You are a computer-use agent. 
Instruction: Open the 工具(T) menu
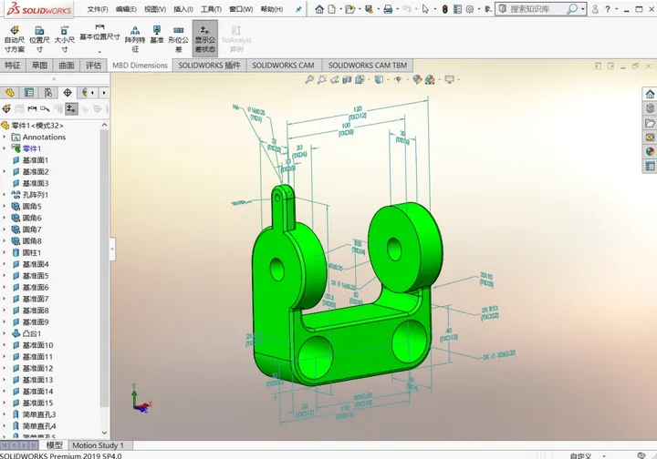210,9
